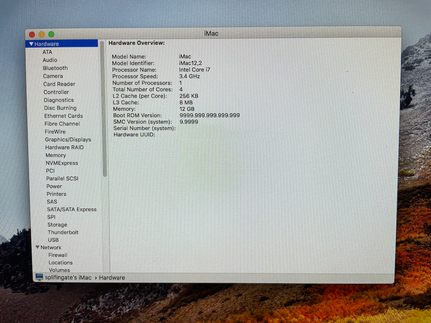The height and width of the screenshot is (323, 431).
Task: Click the iMac window title
Action: [211, 33]
